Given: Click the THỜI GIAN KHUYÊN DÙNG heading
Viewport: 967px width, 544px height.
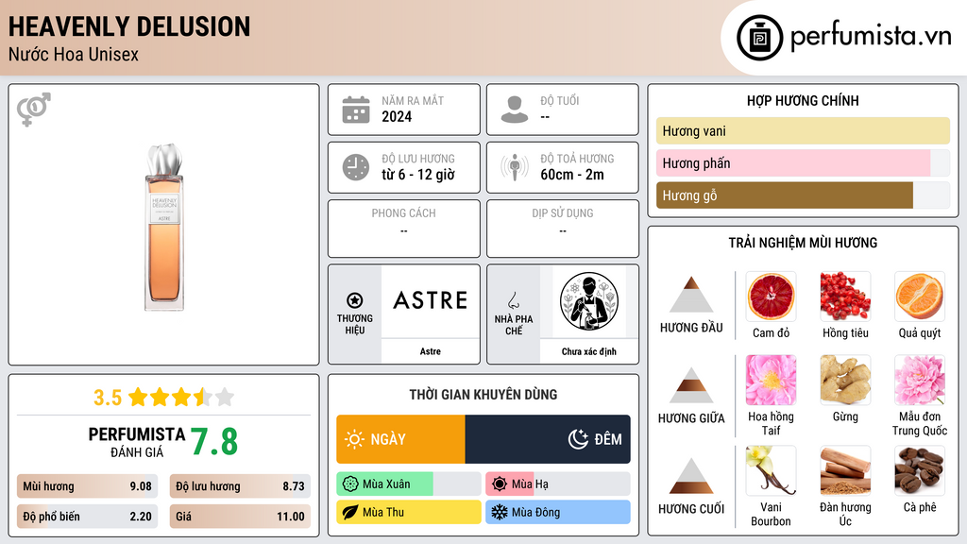Looking at the screenshot, I should (483, 395).
